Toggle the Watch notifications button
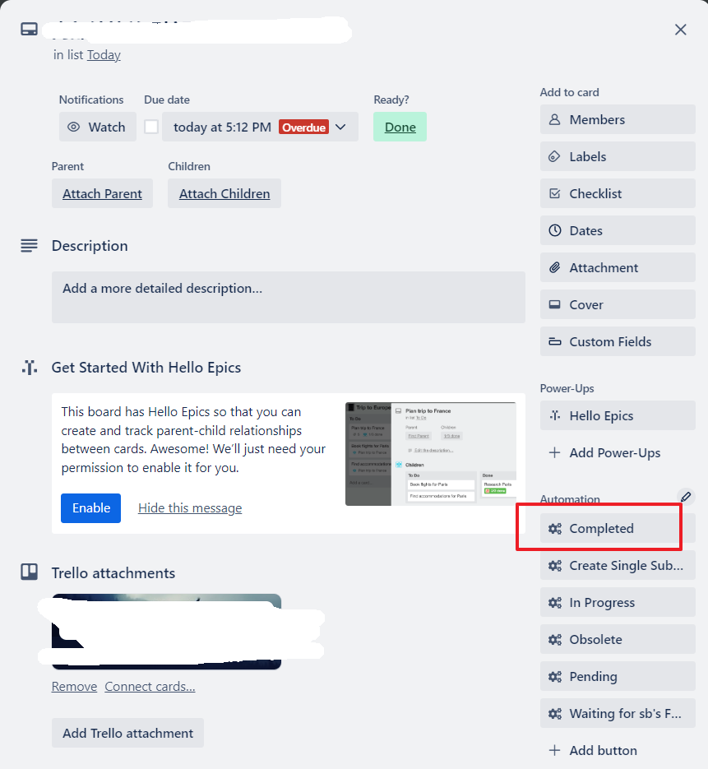This screenshot has width=708, height=769. 98,127
